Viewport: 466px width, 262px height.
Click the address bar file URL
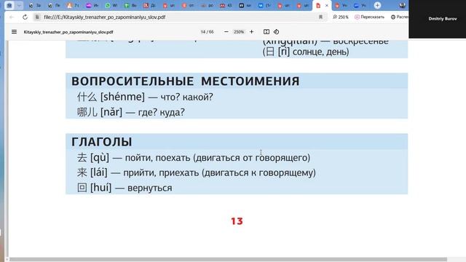(104, 17)
